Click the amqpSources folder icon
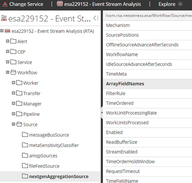Screen dimensions: 192x183 [25, 155]
